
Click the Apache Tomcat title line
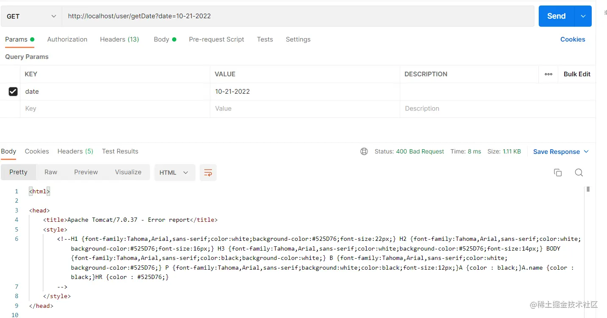(130, 220)
